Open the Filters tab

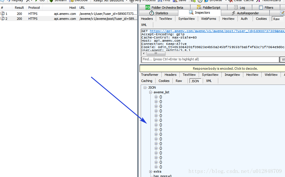tap(266, 8)
